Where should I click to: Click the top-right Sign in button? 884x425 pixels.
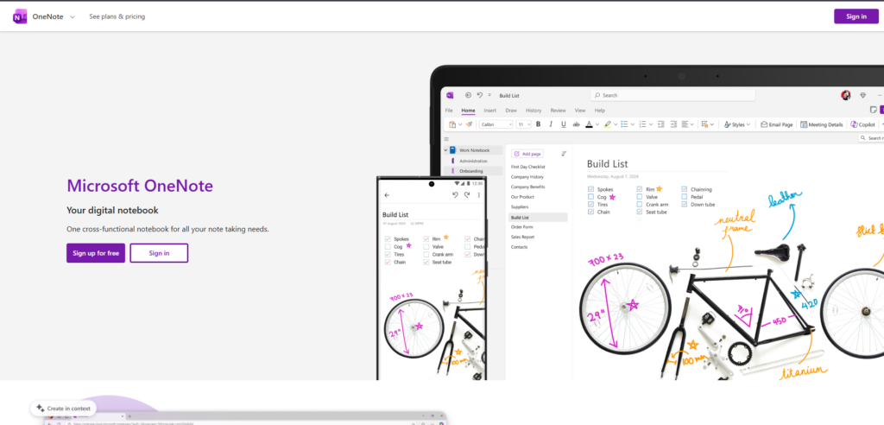tap(856, 16)
